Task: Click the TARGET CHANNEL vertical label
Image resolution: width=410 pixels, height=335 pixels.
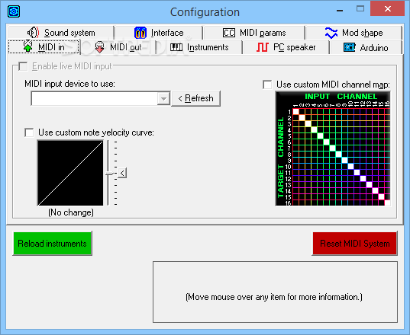Action: (x=280, y=157)
